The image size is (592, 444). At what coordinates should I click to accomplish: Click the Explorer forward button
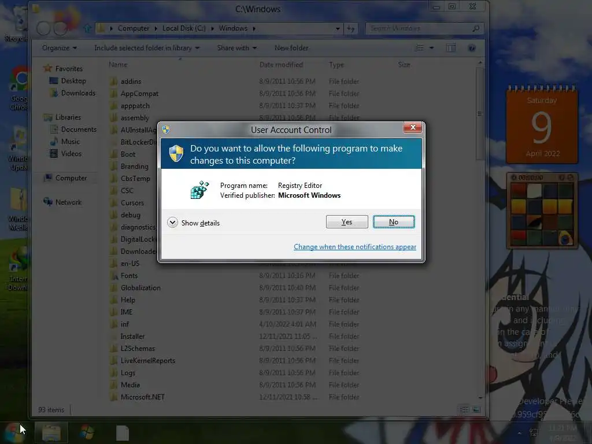(60, 28)
